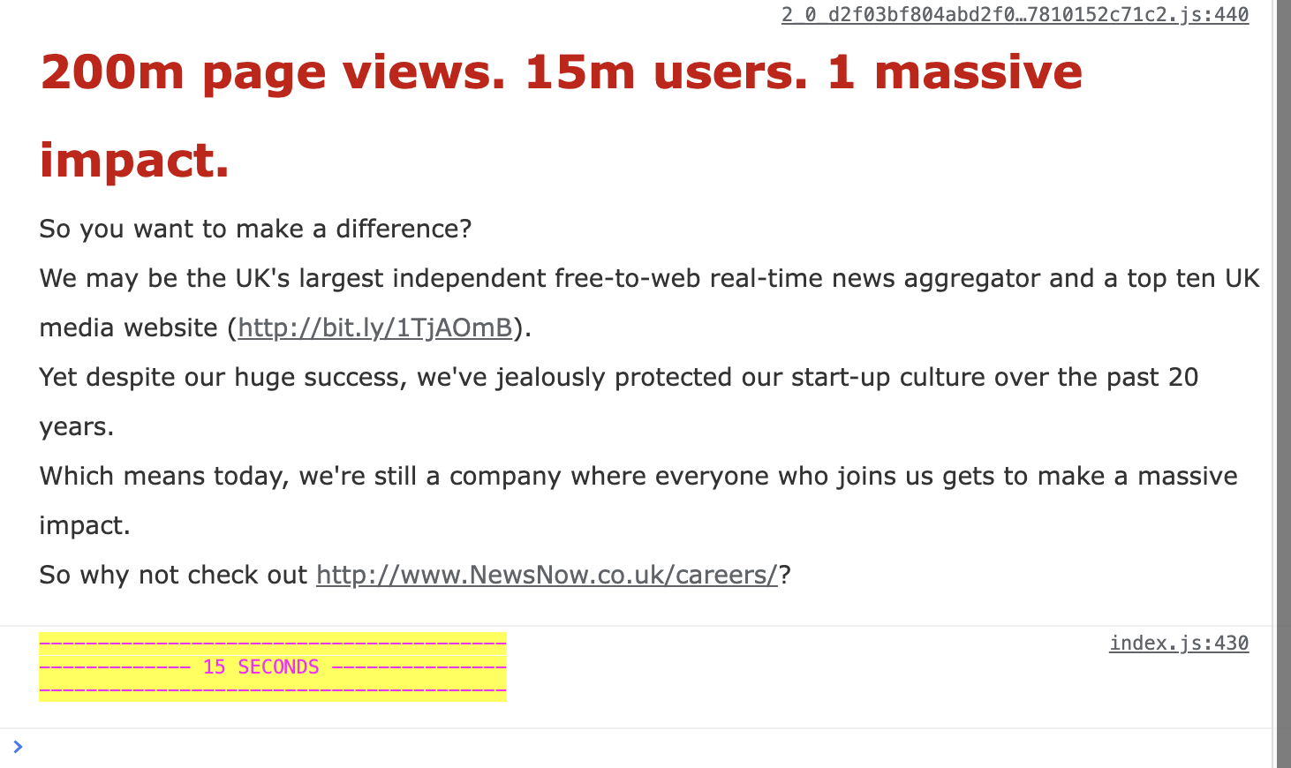Click the console input line beside the prompt
1291x768 pixels.
point(618,747)
